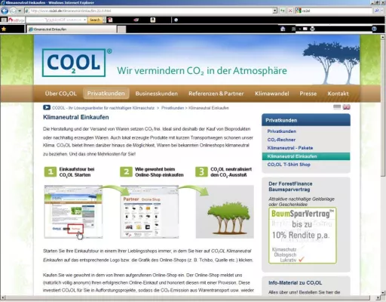Image resolution: width=386 pixels, height=302 pixels.
Task: Click the Privatkunden breadcrumb link
Action: coord(173,108)
